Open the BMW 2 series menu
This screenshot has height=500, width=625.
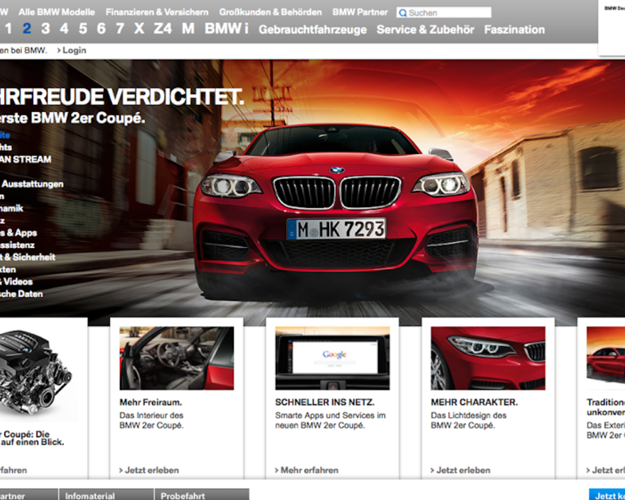click(x=27, y=29)
